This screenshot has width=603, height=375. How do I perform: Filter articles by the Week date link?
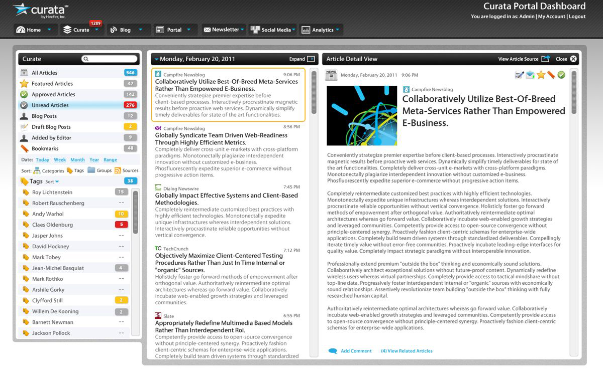[60, 160]
